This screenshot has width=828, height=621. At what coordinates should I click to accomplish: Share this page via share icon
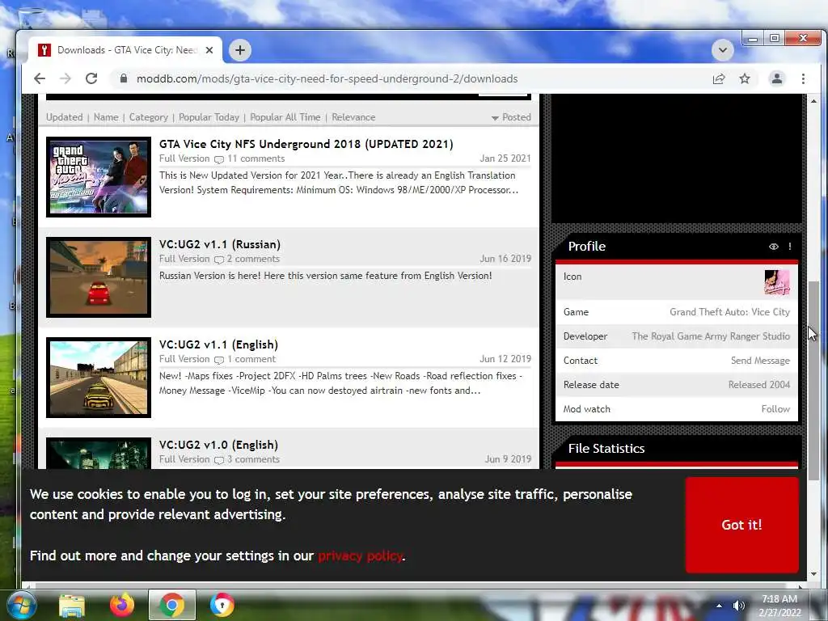pyautogui.click(x=718, y=78)
